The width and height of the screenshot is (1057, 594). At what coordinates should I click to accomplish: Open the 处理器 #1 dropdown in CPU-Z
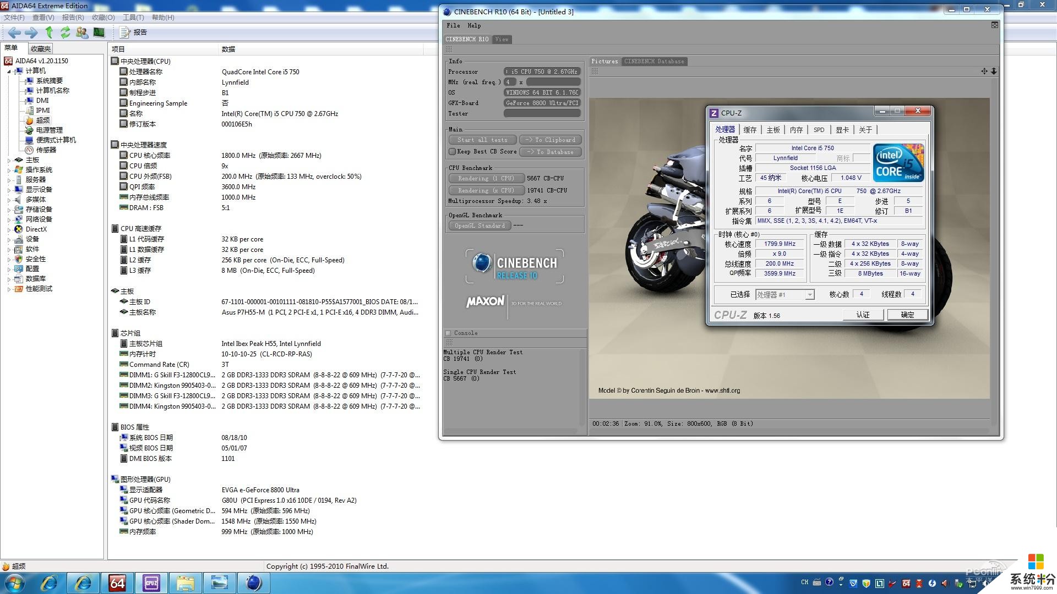coord(784,295)
